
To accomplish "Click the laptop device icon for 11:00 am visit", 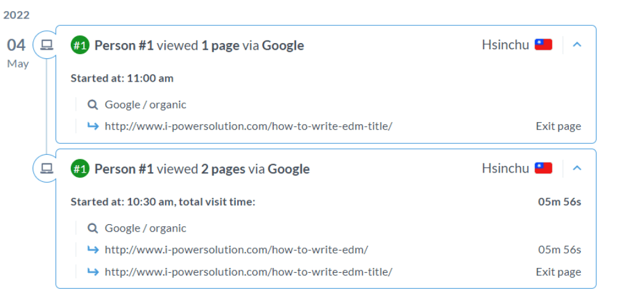I will (47, 45).
